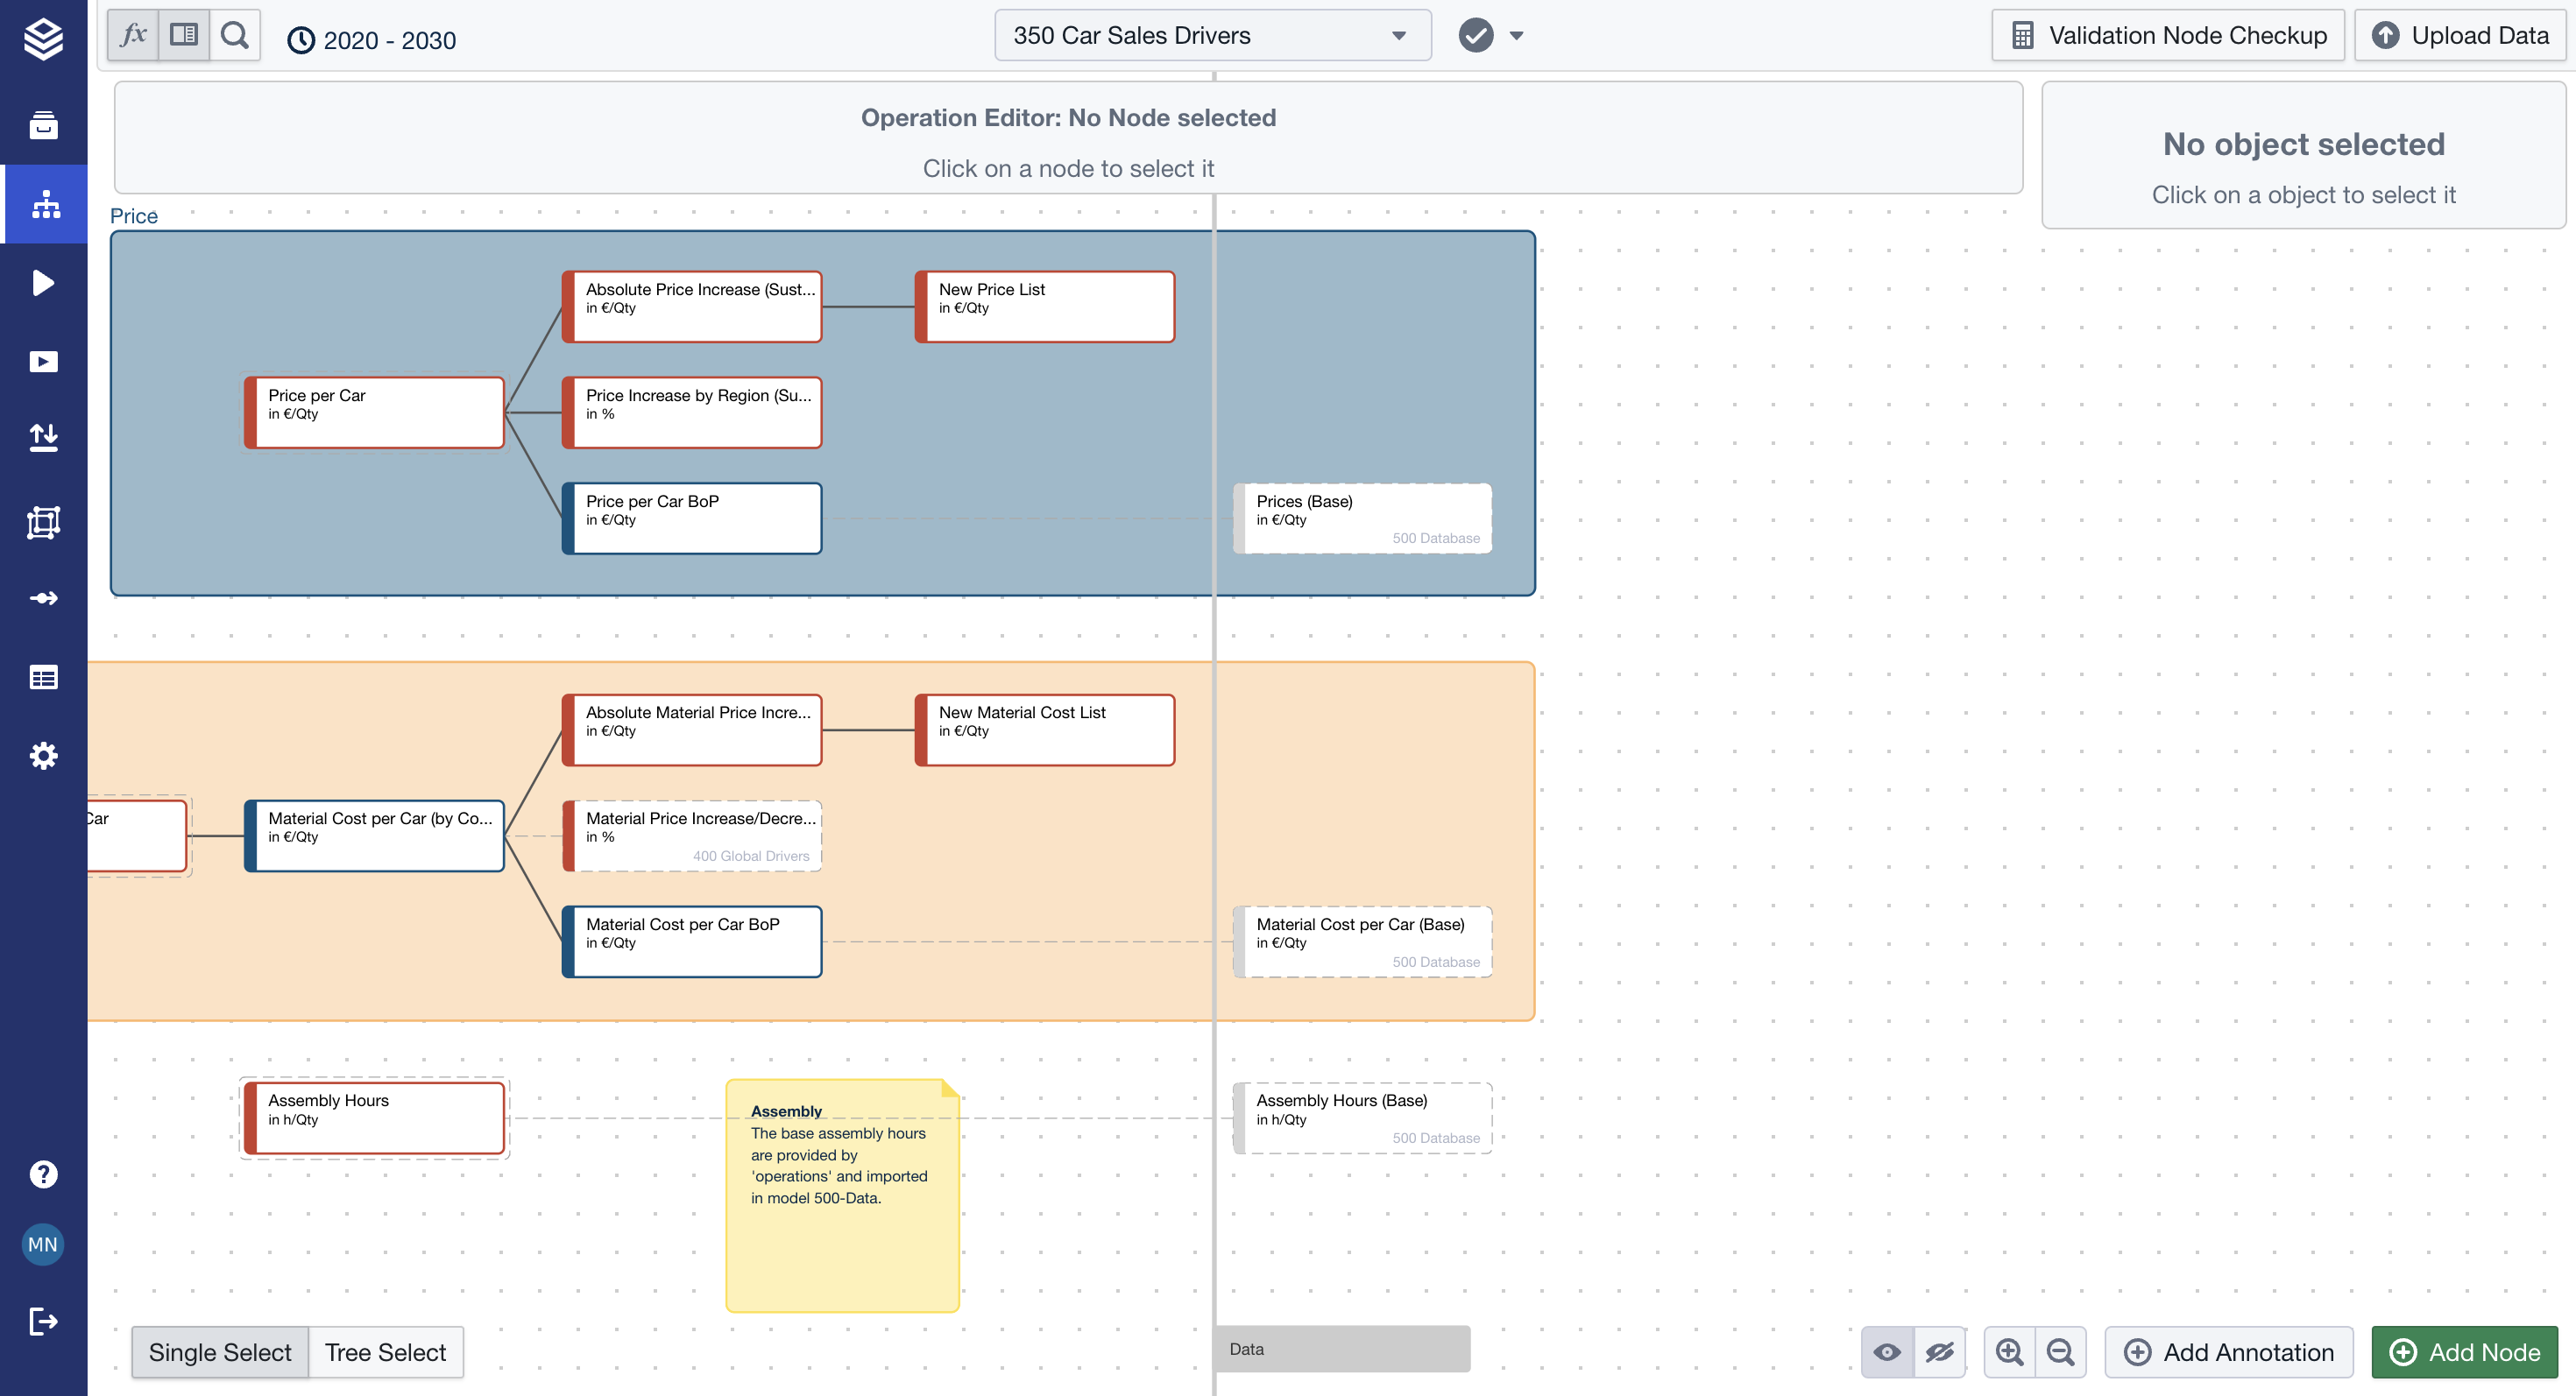Viewport: 2576px width, 1396px height.
Task: Open the 2020 - 2030 time range selector
Action: coord(372,40)
